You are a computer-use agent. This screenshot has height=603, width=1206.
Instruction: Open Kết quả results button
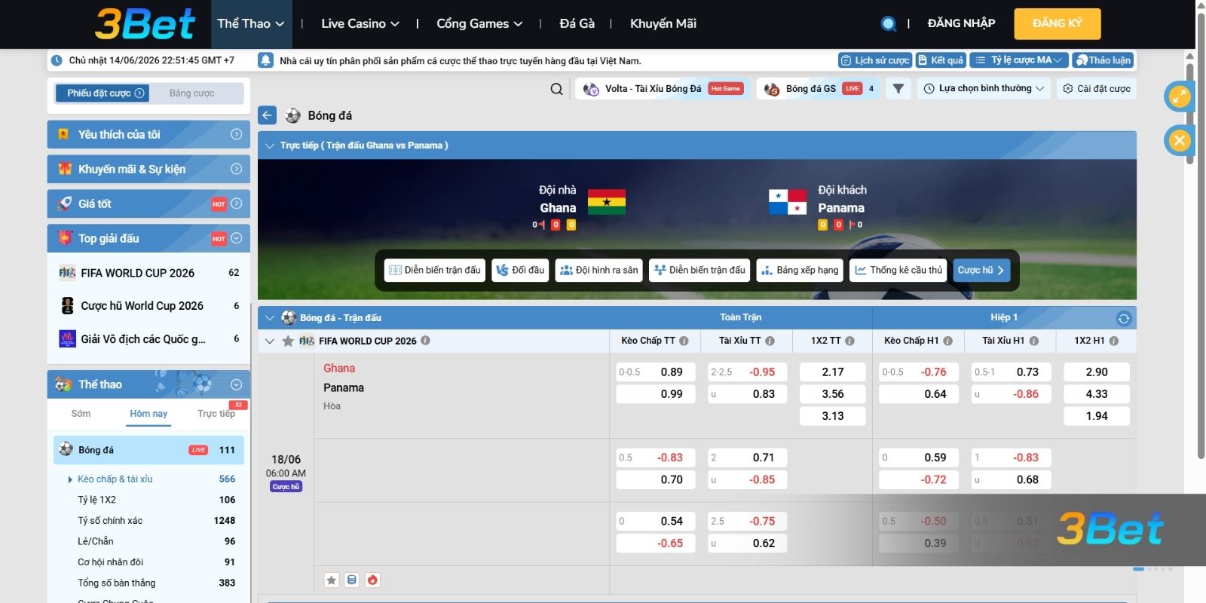tap(940, 60)
